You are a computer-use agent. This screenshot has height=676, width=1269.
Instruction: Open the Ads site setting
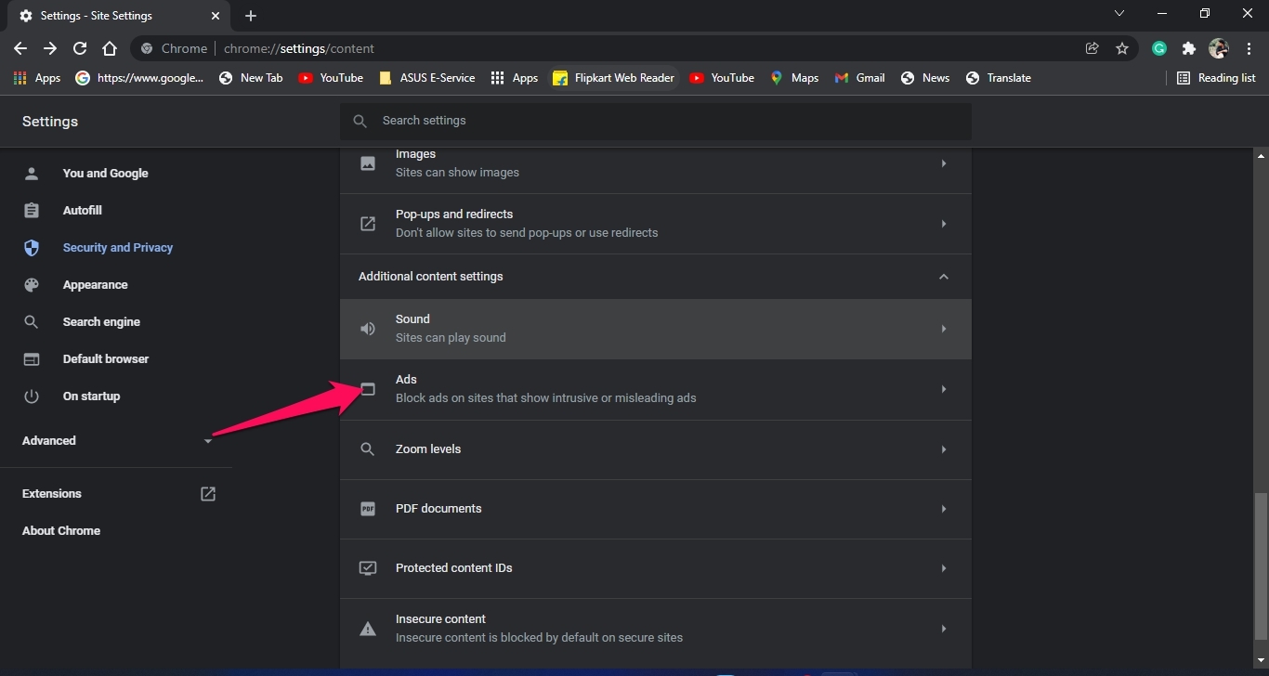[x=656, y=389]
